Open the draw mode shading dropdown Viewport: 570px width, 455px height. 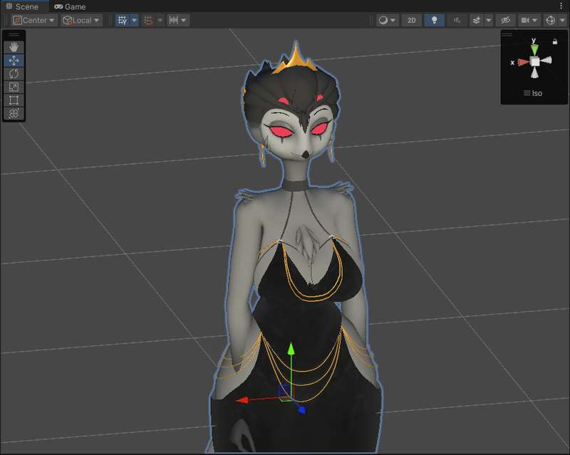tap(387, 21)
